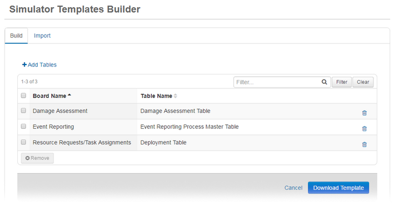
Task: Click trash icon for Event Reporting row
Action: (x=365, y=129)
